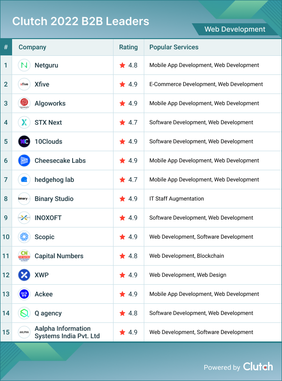Click the STX Next company name
This screenshot has height=381, width=282.
[x=48, y=122]
